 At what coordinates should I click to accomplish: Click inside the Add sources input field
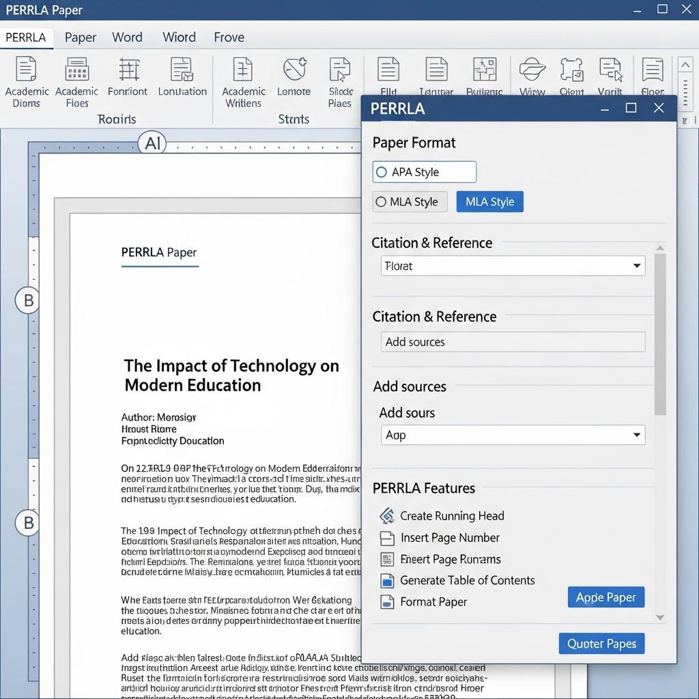tap(512, 342)
